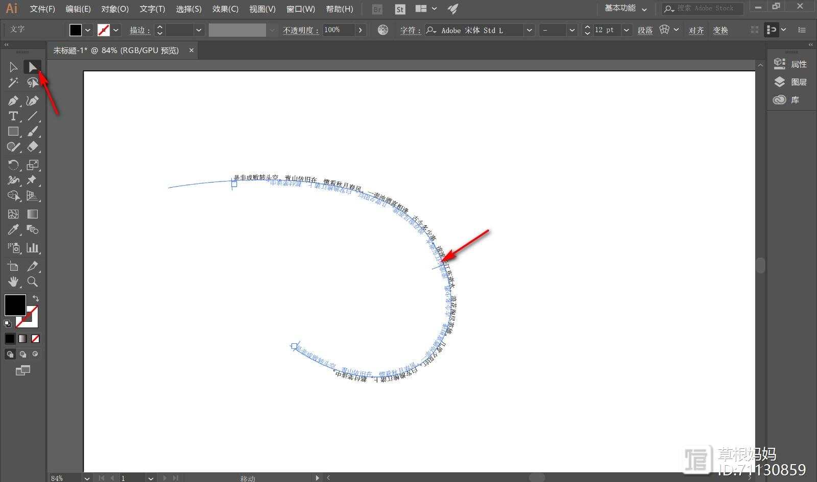Screen dimensions: 817x482
Task: Select the Slice tool
Action: tap(32, 266)
